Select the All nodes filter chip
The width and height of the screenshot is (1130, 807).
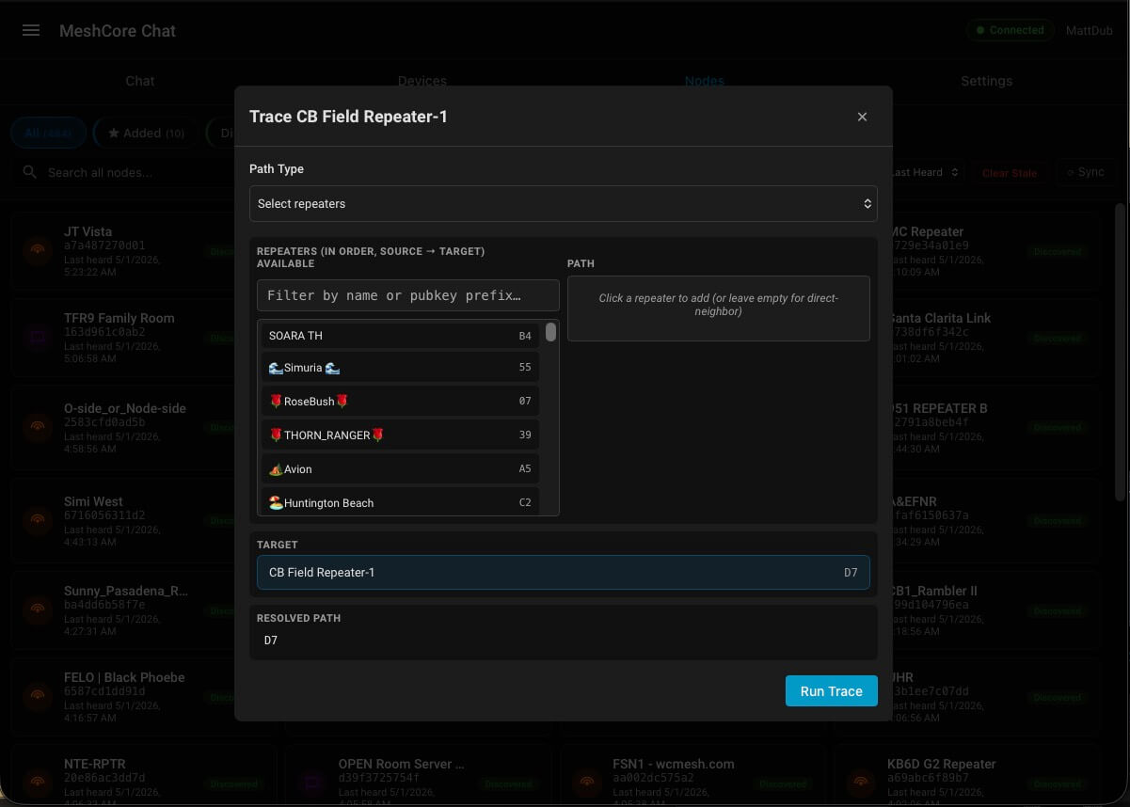48,134
